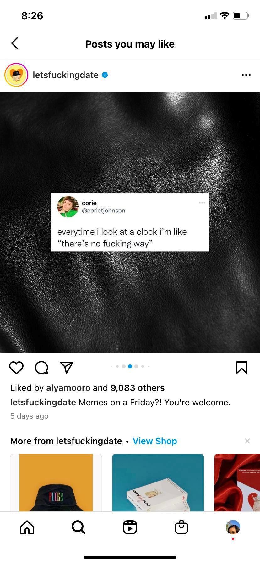260x564 pixels.
Task: Tap the View Shop link
Action: (155, 441)
